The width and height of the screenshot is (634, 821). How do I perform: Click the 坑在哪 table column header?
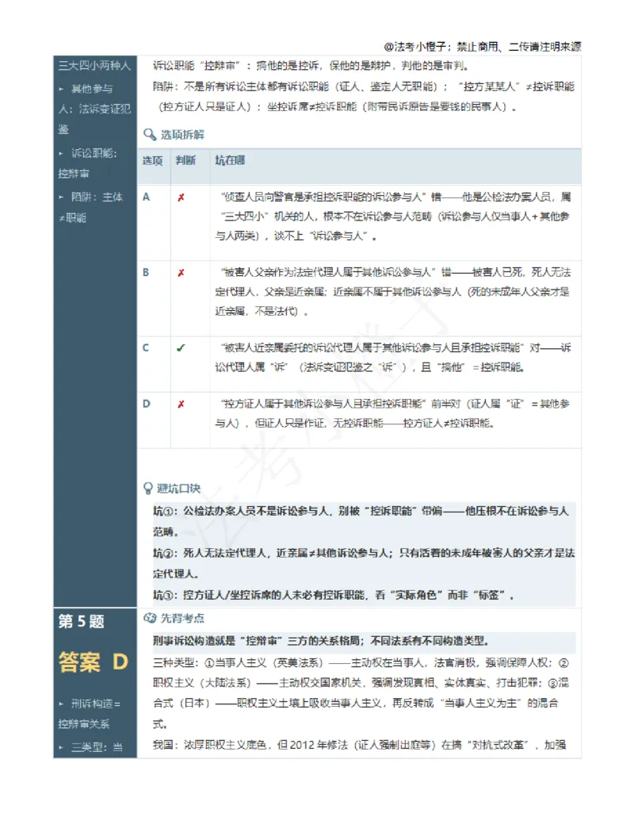[230, 160]
